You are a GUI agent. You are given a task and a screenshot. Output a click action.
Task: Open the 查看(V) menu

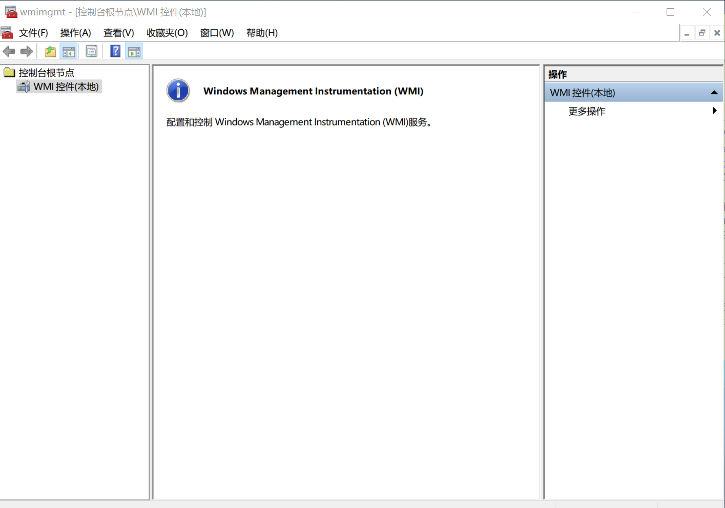pos(118,33)
